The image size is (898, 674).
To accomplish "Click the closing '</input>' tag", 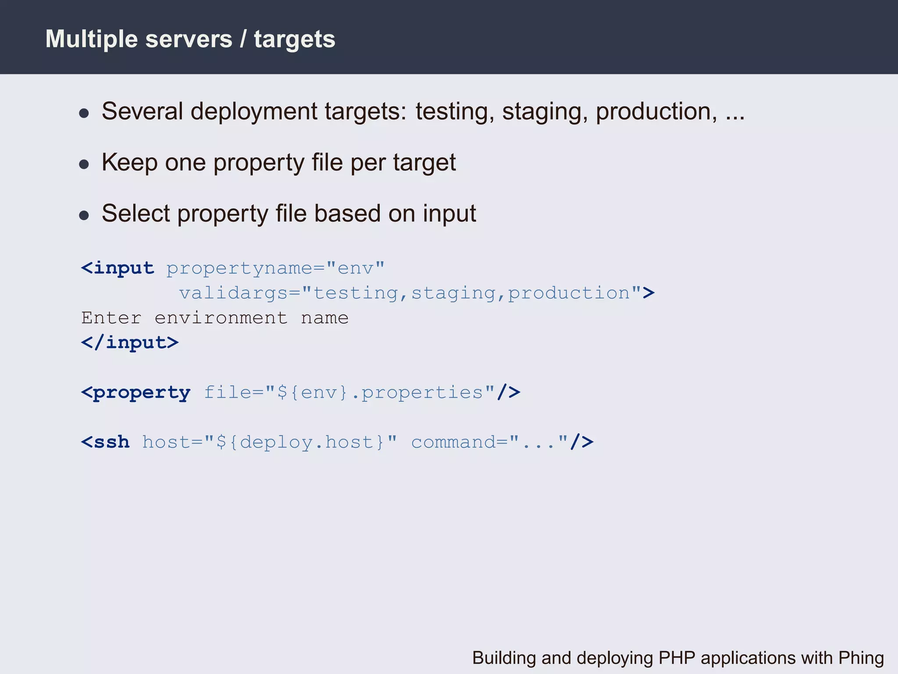I will click(x=130, y=342).
